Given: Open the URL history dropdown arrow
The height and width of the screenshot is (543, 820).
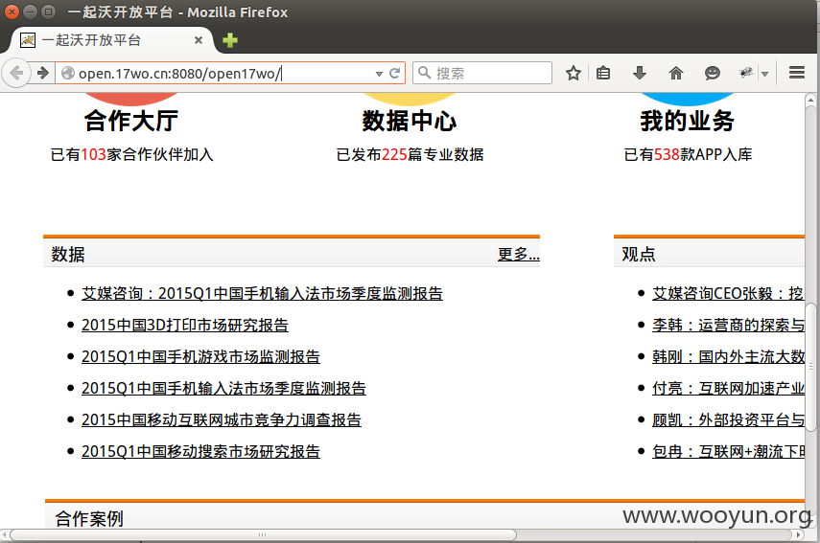Looking at the screenshot, I should click(379, 74).
